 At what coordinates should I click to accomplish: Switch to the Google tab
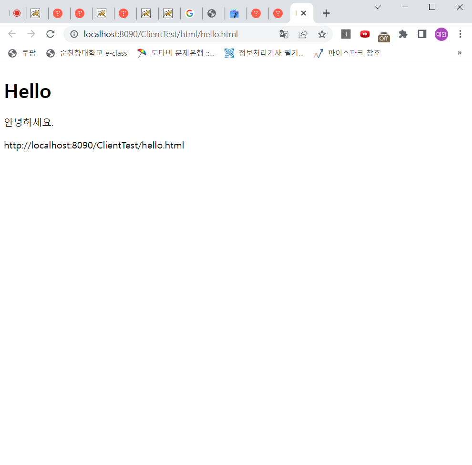click(190, 13)
